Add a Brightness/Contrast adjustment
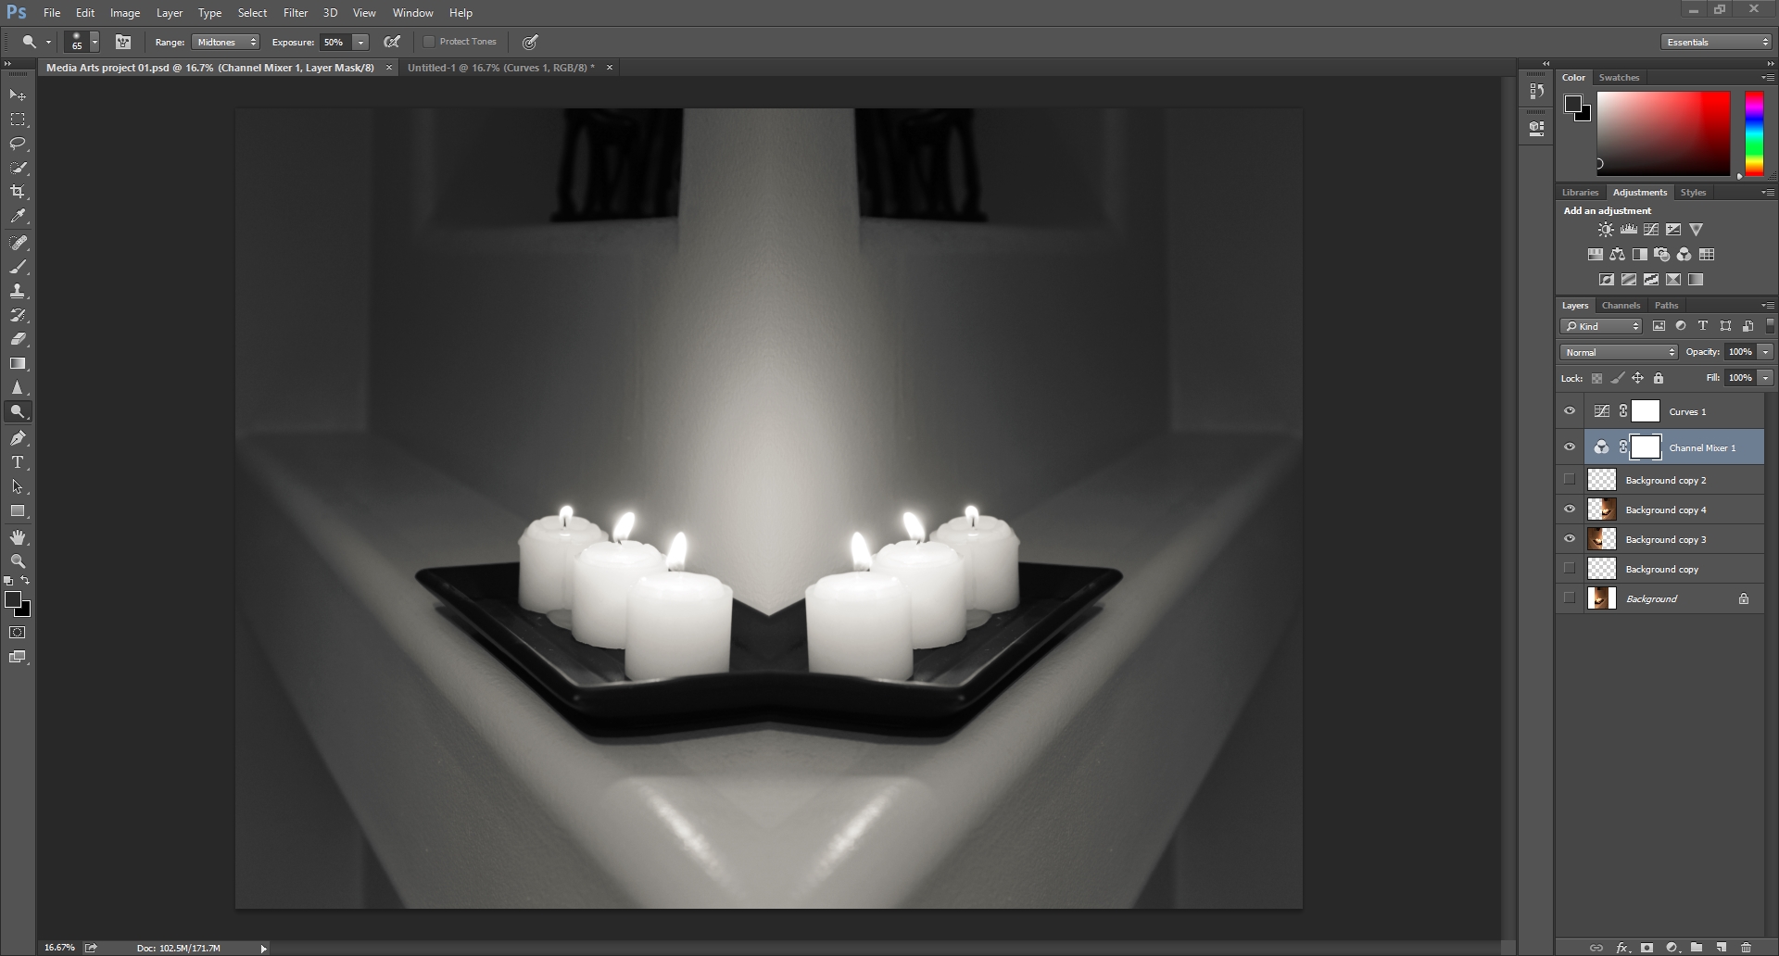Screen dimensions: 1779x956 (x=1606, y=230)
